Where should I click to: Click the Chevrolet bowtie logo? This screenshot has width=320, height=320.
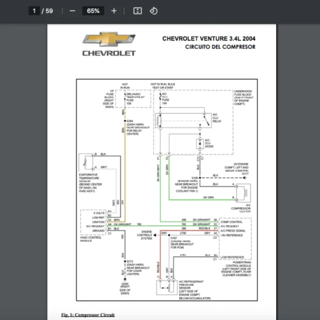coord(109,39)
